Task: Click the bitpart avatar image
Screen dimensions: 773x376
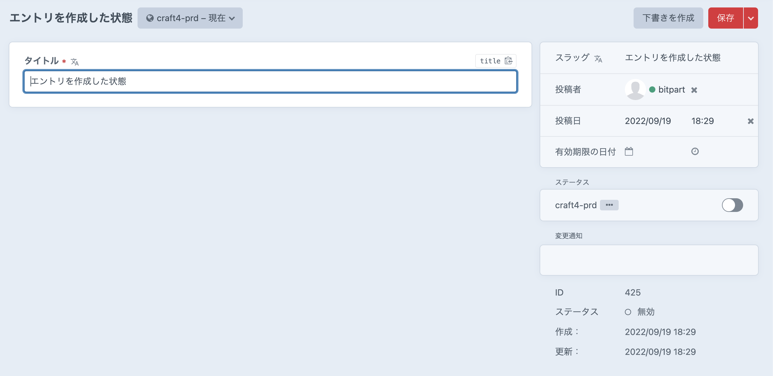Action: click(635, 89)
